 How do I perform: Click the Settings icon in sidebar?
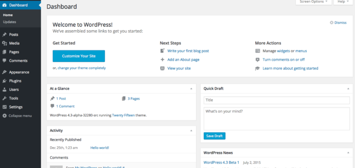4,107
